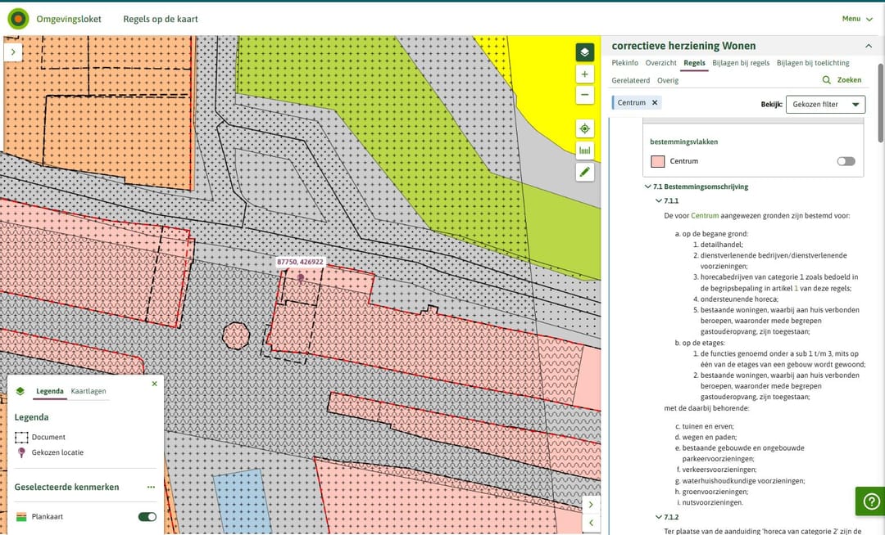Open the help question mark button
Image resolution: width=885 pixels, height=535 pixels.
(871, 501)
